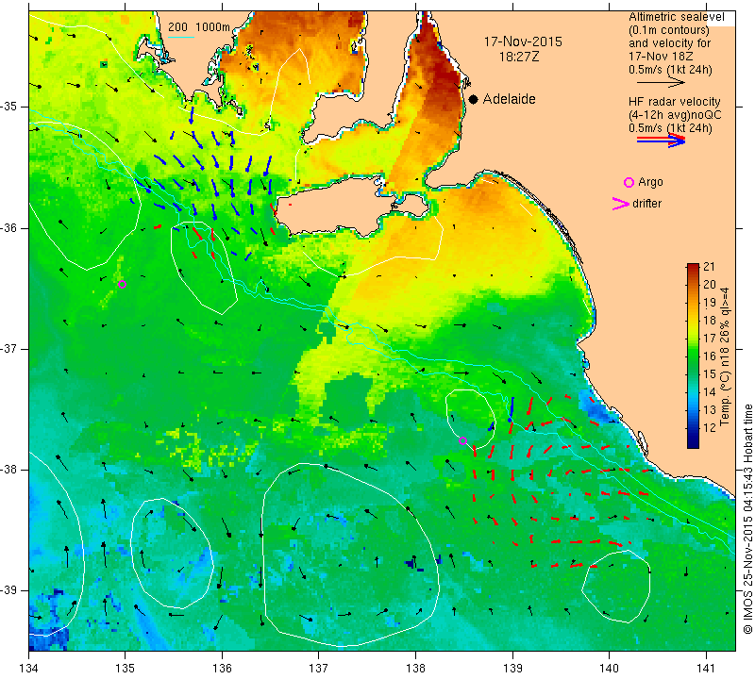Click the '0.5m/s (1kt 24h)' text under altimetric legend
This screenshot has height=679, width=755.
click(x=670, y=70)
